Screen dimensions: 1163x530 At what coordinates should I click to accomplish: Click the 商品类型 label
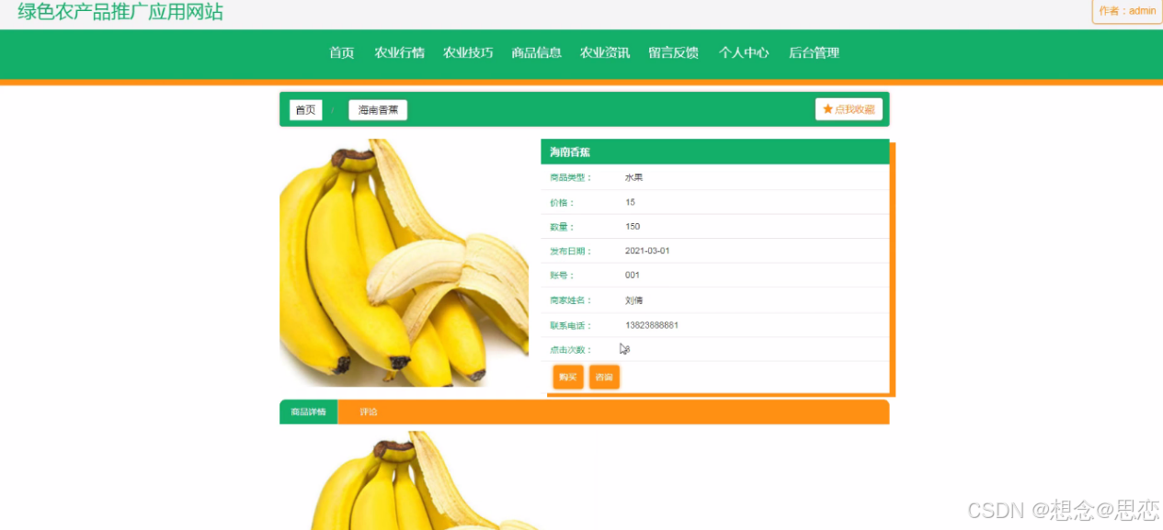click(x=571, y=177)
